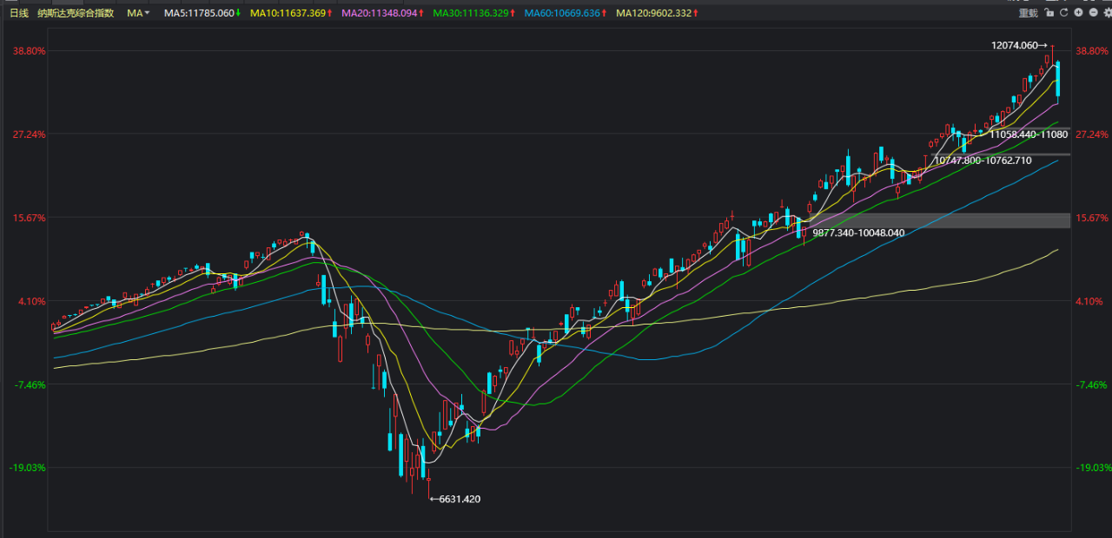Click the left axis 27.24% label
The width and height of the screenshot is (1112, 538).
point(29,134)
